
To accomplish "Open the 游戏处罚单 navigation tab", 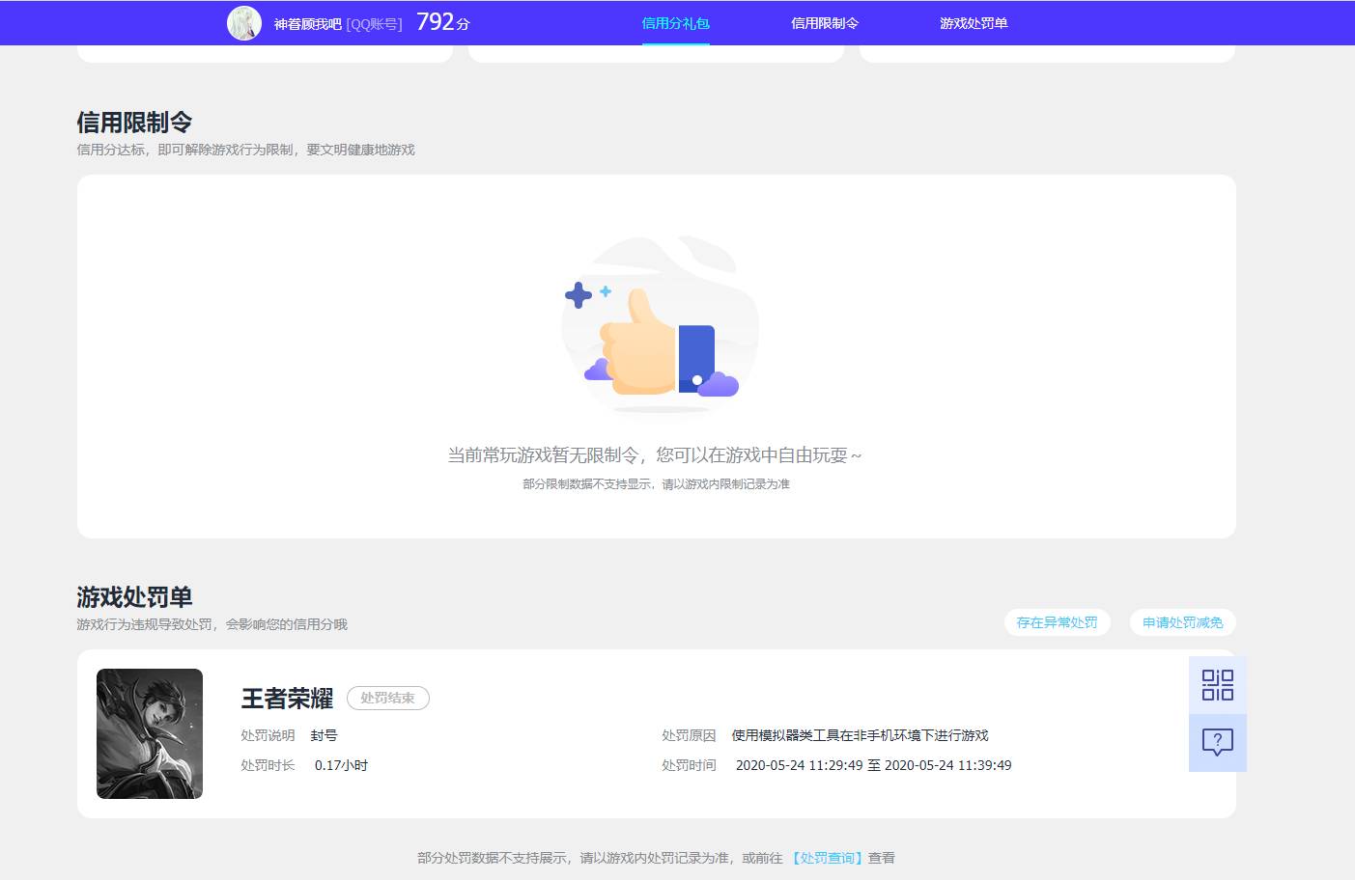I will [x=973, y=22].
